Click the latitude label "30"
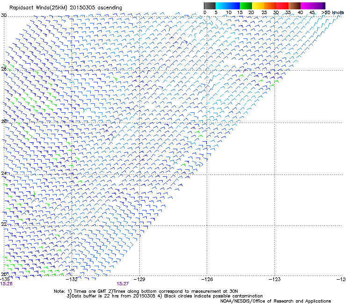 [4, 15]
